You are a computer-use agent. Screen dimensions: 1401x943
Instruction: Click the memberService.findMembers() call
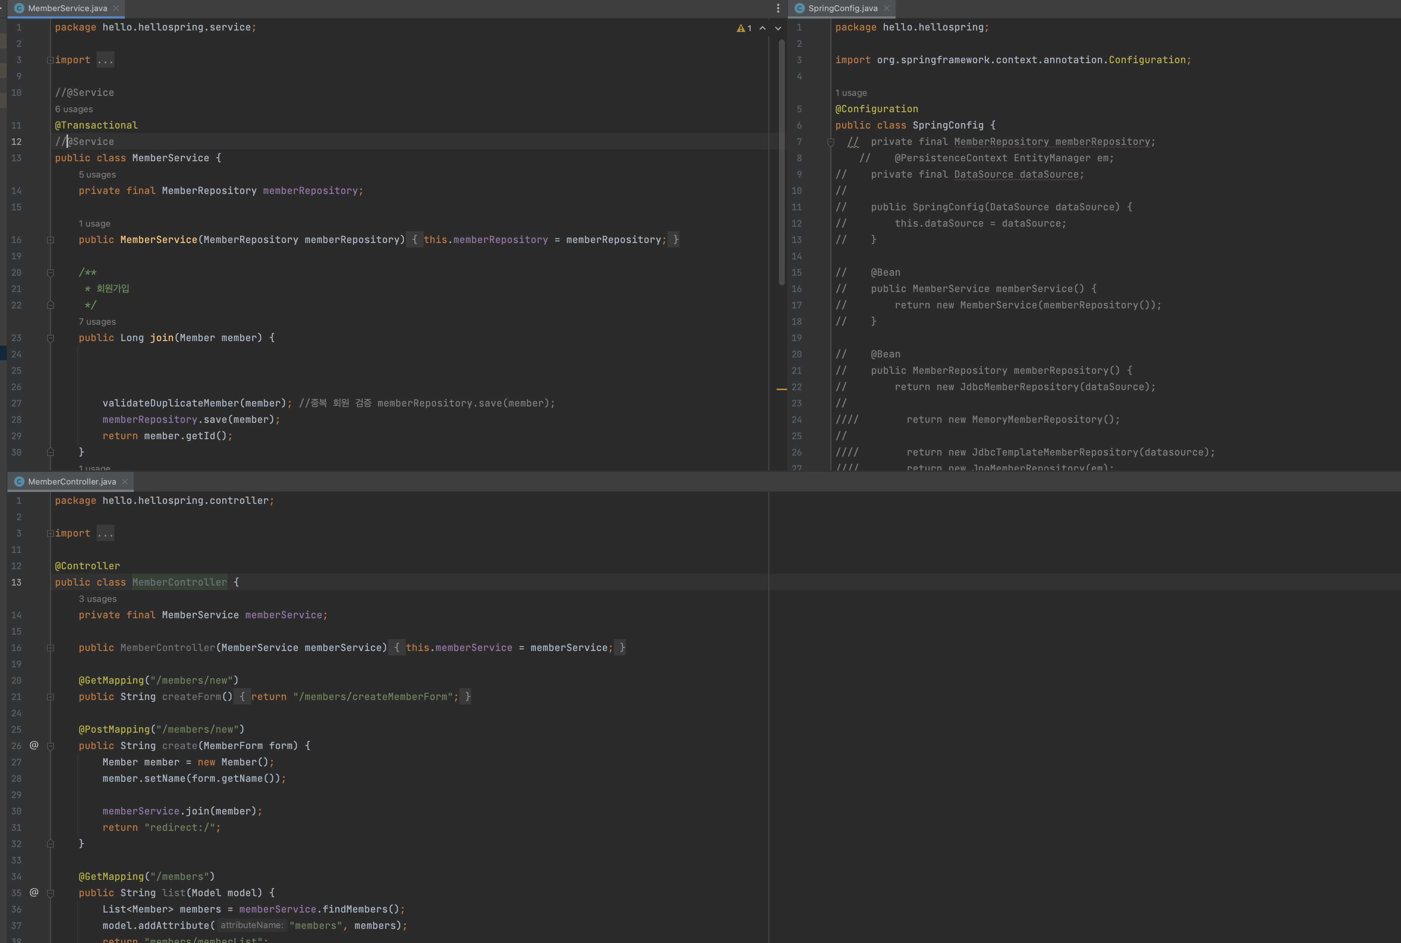tap(320, 909)
